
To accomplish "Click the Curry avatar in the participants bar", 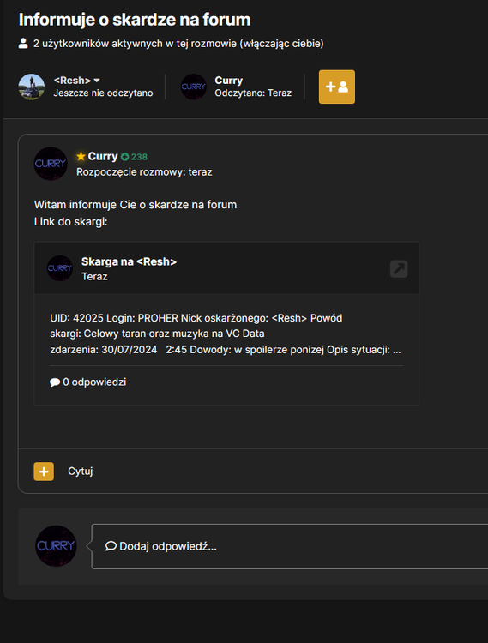I will point(194,87).
